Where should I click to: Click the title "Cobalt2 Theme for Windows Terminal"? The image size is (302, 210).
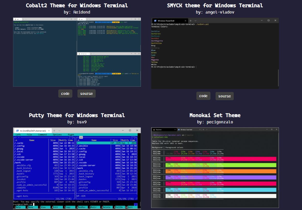pyautogui.click(x=77, y=5)
